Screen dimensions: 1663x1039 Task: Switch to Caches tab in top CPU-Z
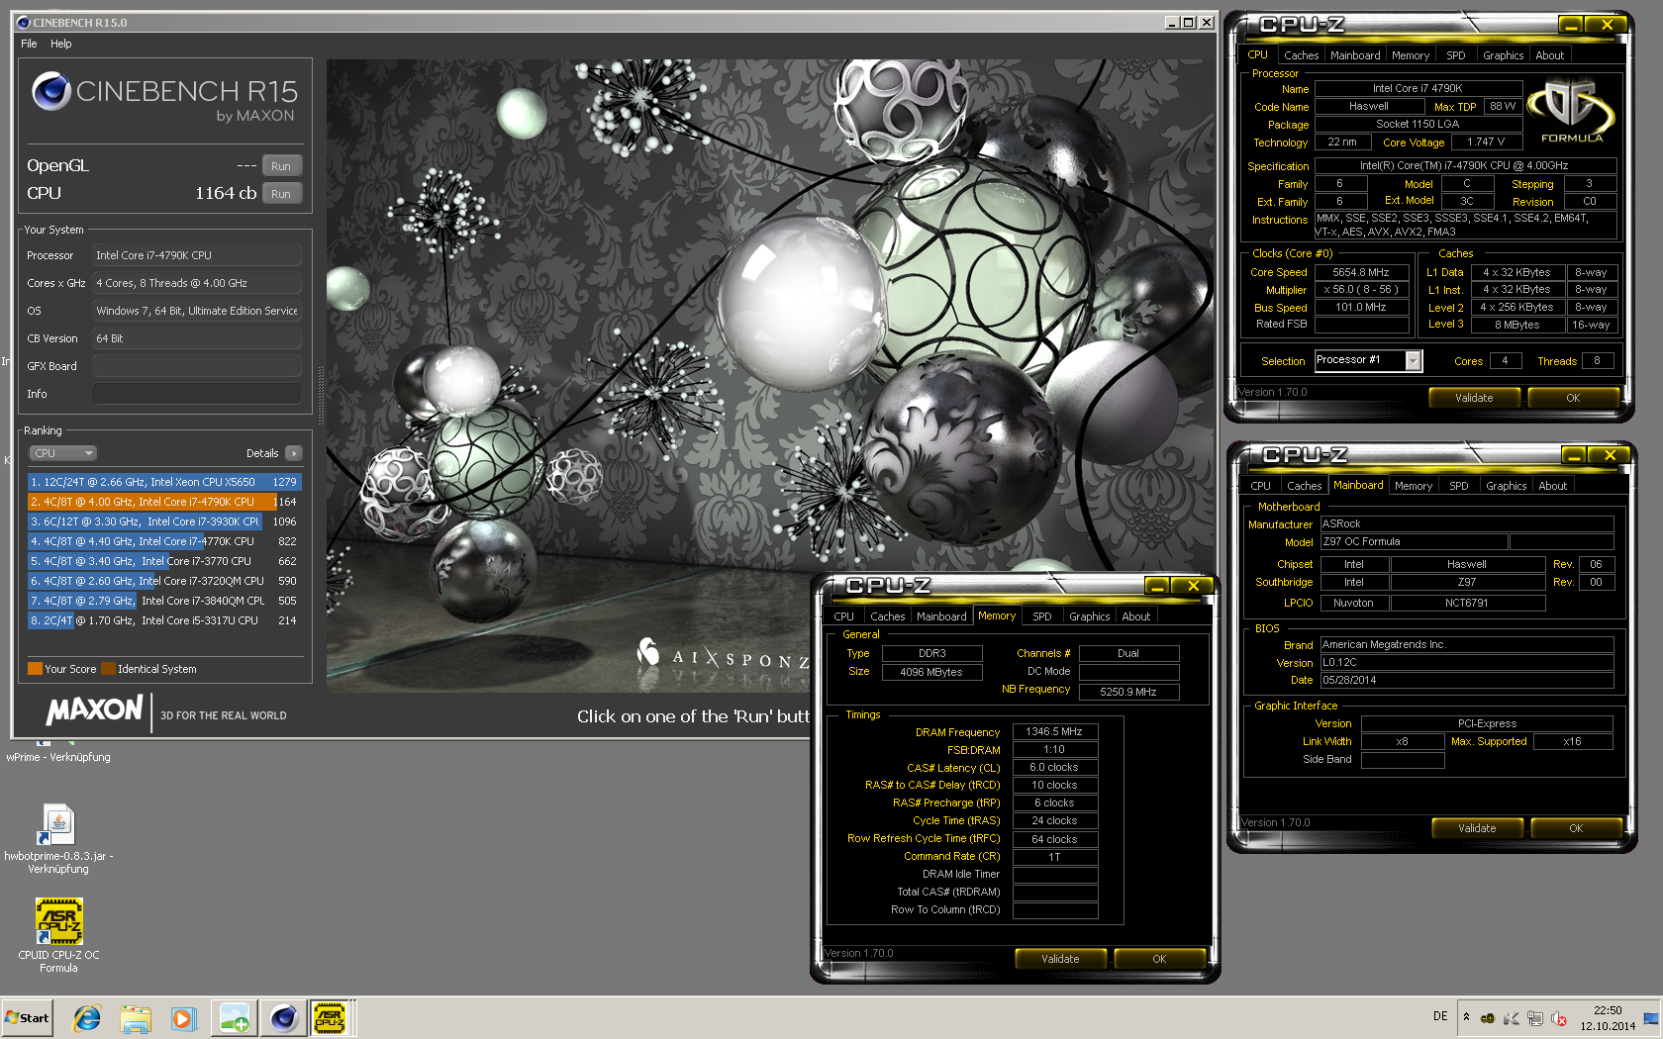coord(1301,55)
